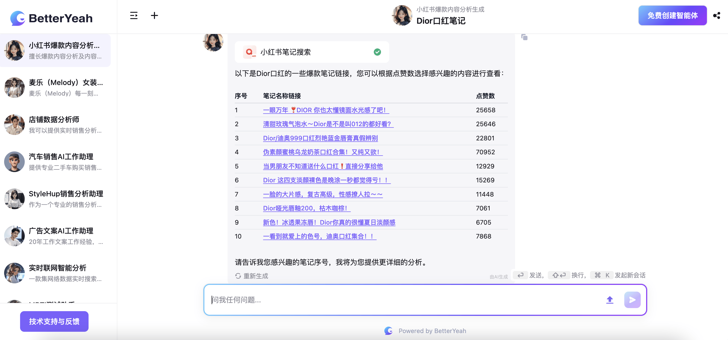Screen dimensions: 728x340
Task: Click 技术支持与反馈 button
Action: 54,321
